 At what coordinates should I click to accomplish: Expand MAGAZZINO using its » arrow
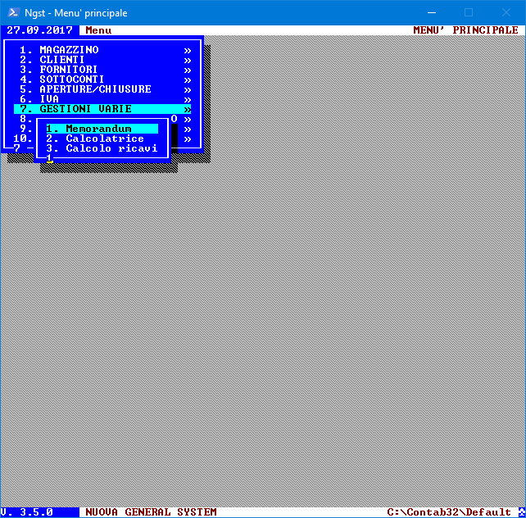point(188,50)
